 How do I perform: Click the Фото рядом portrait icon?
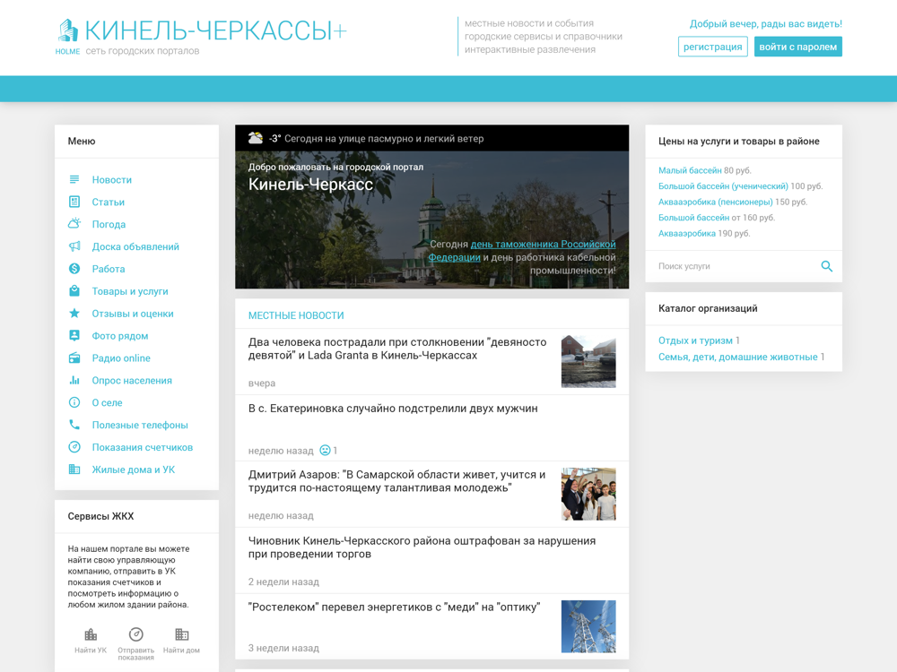pos(74,335)
